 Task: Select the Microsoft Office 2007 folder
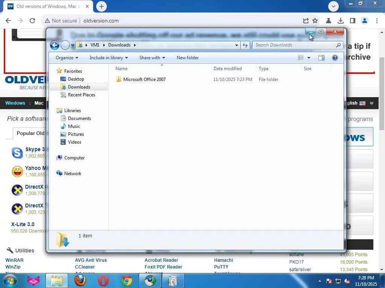[144, 79]
